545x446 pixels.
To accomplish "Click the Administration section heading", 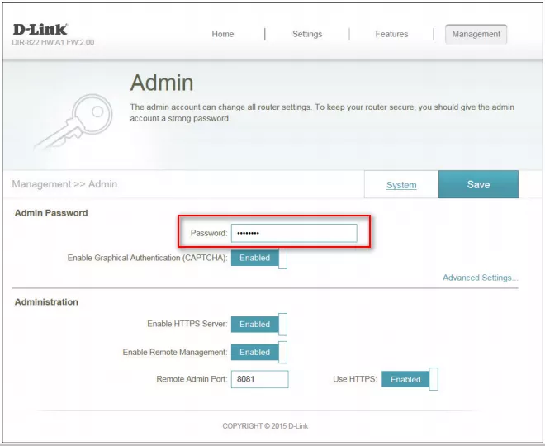I will (x=46, y=302).
